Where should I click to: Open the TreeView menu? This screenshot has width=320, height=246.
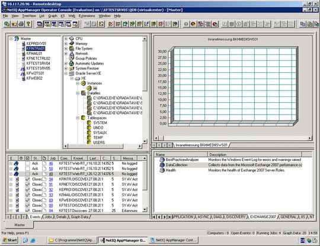click(x=29, y=16)
